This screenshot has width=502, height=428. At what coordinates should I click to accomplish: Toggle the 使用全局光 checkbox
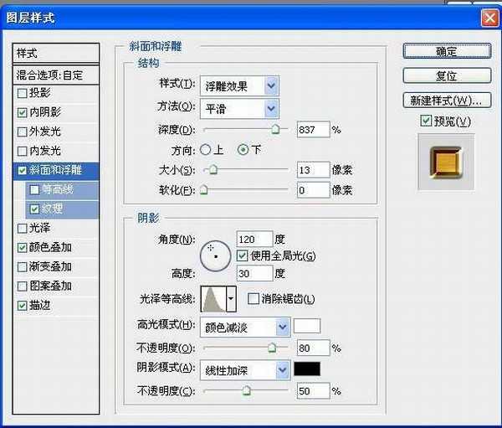(x=243, y=255)
